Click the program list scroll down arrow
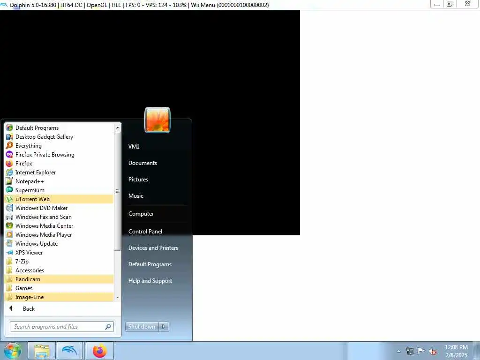The height and width of the screenshot is (360, 480). [x=118, y=297]
